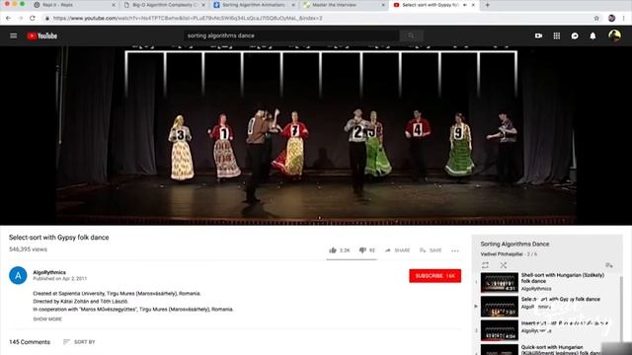632x355 pixels.
Task: Reload the page
Action: click(33, 18)
